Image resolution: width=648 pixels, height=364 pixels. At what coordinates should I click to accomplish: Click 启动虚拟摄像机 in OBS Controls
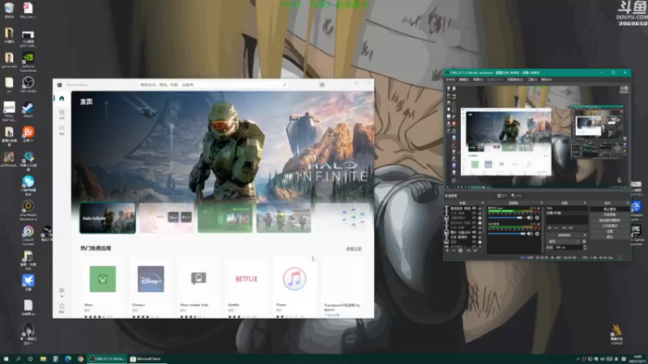(x=610, y=220)
